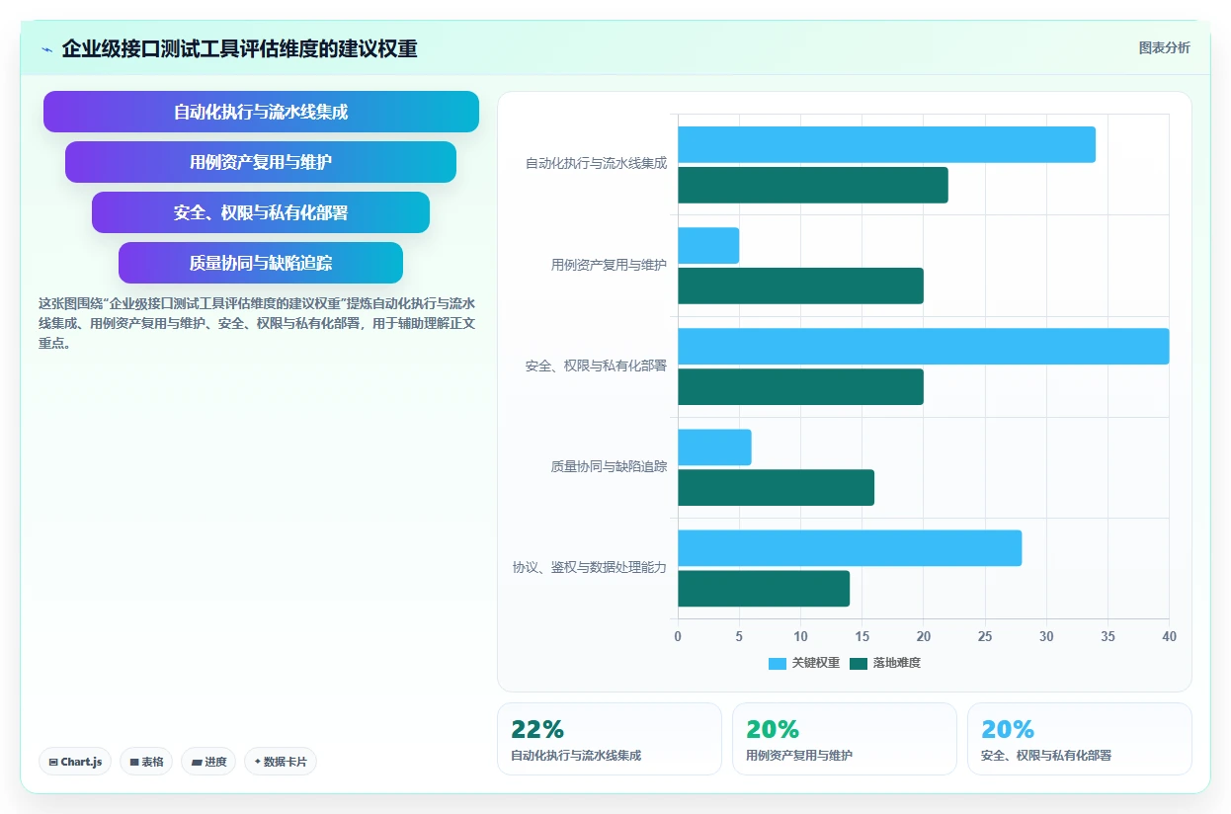The image size is (1231, 814).
Task: Click the 22% 自动化执行与流水线集成 data card
Action: pos(610,739)
